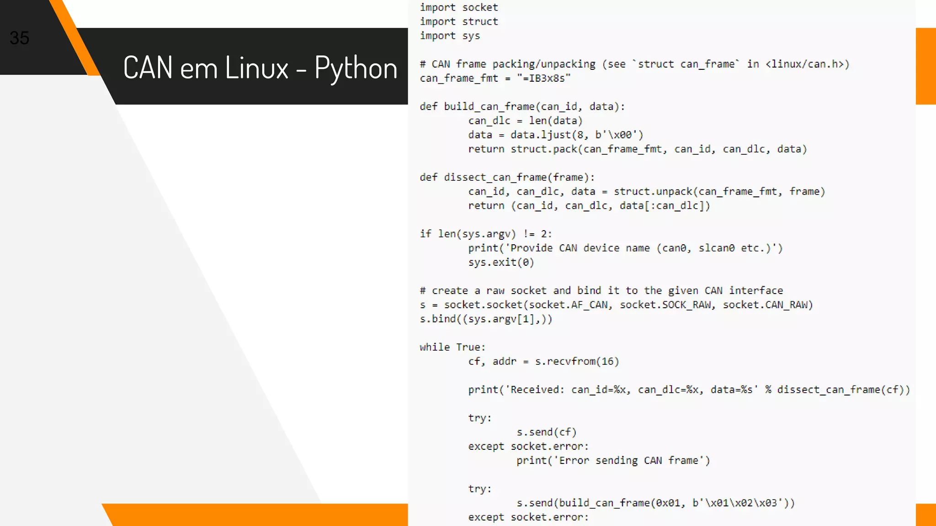The height and width of the screenshot is (526, 936).
Task: Click the 'sys.exit(0)' line
Action: tap(501, 262)
